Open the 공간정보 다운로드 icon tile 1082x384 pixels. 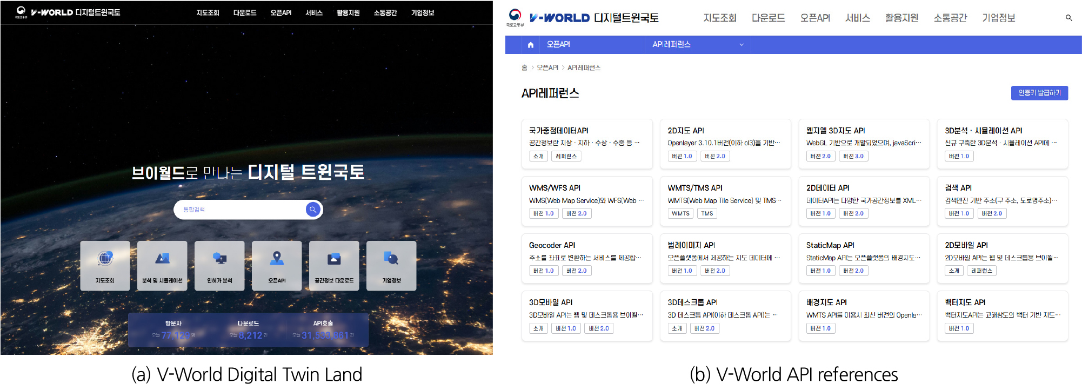334,265
